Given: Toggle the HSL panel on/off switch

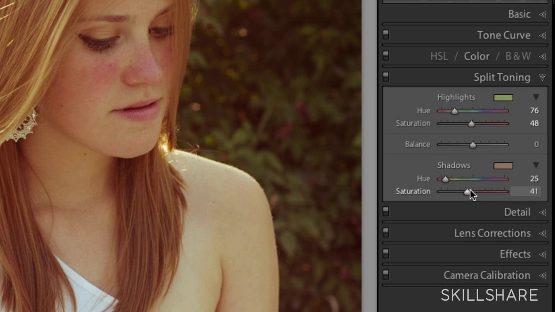Looking at the screenshot, I should coord(386,56).
